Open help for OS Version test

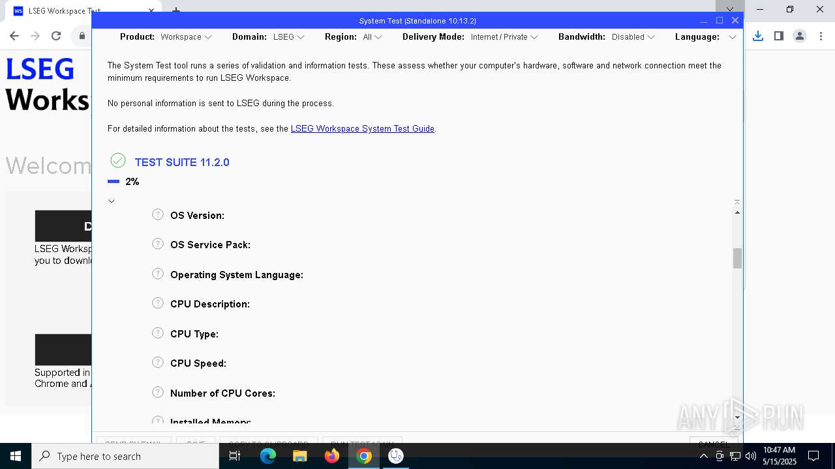point(158,214)
